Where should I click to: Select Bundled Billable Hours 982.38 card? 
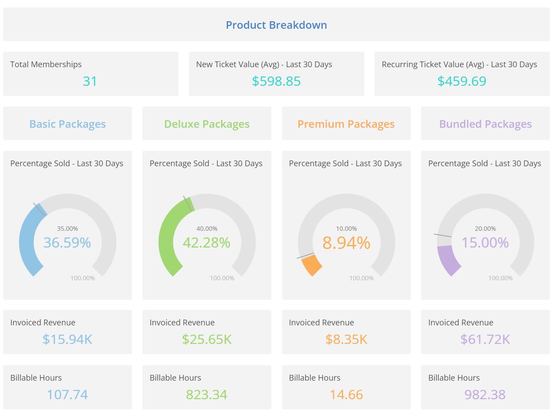click(485, 387)
